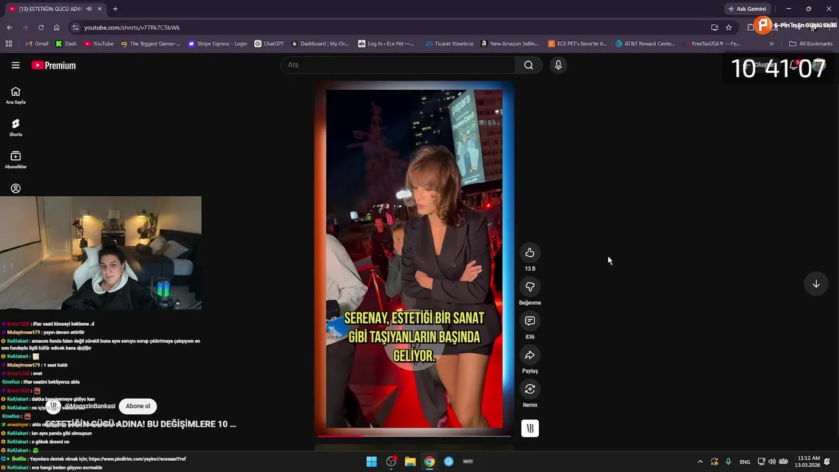Go to next short with down arrow

pos(816,284)
